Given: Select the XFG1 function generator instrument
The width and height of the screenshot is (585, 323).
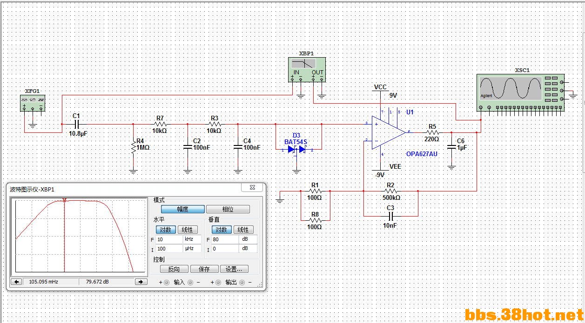Looking at the screenshot, I should pyautogui.click(x=32, y=103).
